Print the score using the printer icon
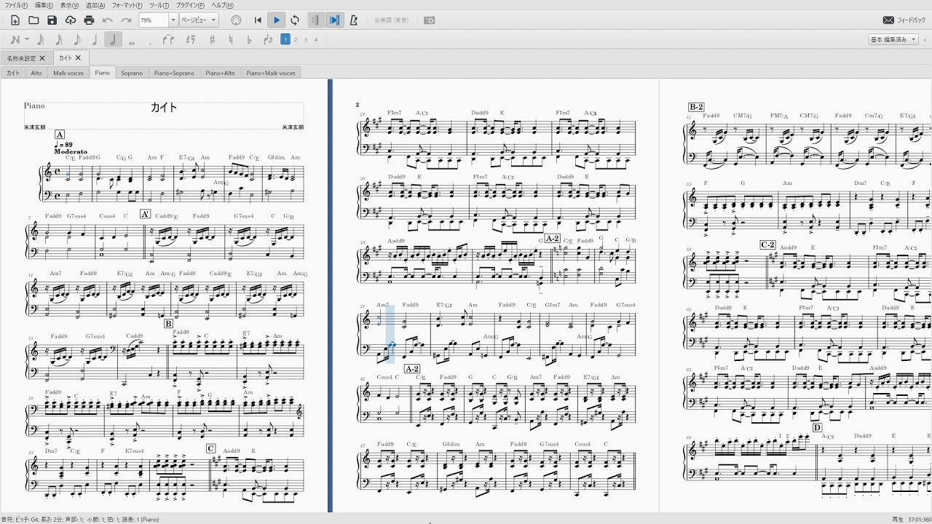The width and height of the screenshot is (932, 524). (89, 20)
